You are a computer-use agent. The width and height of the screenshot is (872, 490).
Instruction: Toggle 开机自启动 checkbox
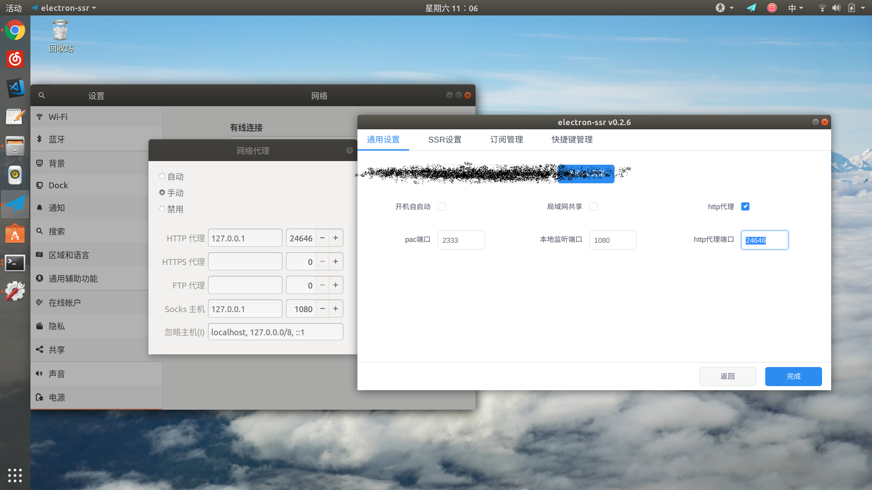pos(442,206)
